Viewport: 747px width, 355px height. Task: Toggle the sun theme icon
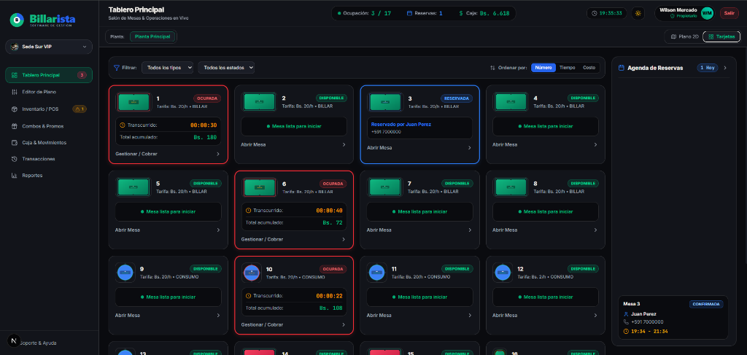pos(638,13)
